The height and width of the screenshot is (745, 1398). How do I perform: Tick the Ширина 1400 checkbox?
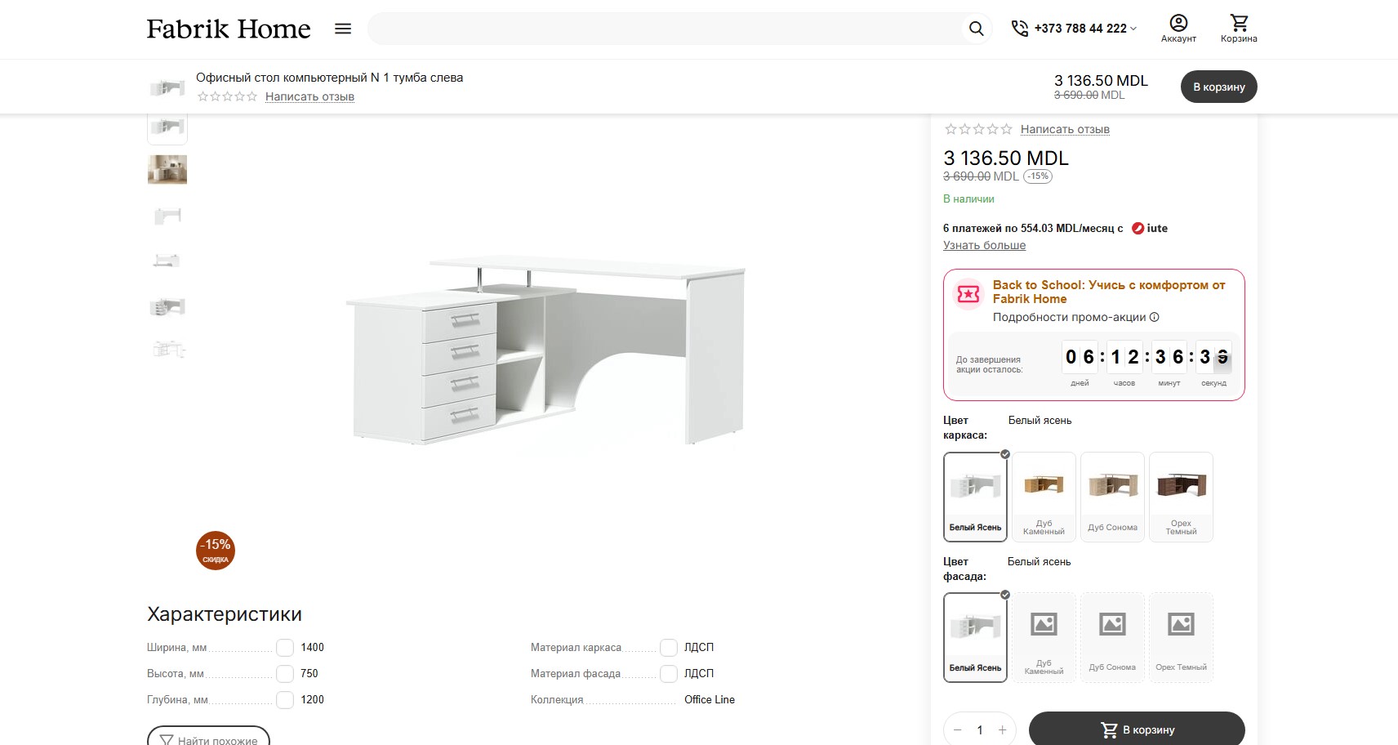coord(285,648)
